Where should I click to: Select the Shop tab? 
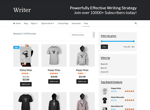tap(86, 23)
